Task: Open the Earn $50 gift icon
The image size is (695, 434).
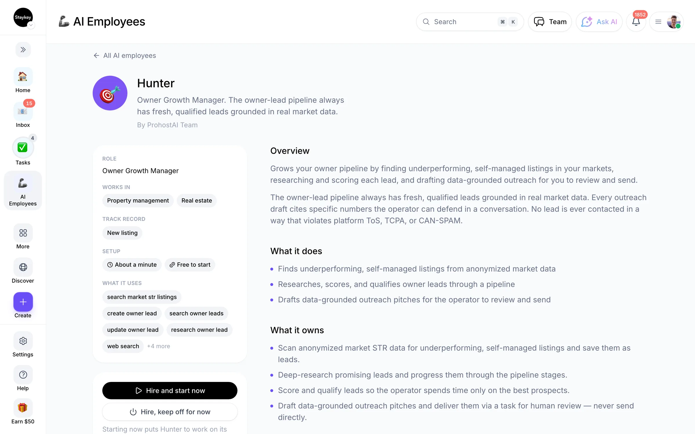Action: [x=23, y=408]
